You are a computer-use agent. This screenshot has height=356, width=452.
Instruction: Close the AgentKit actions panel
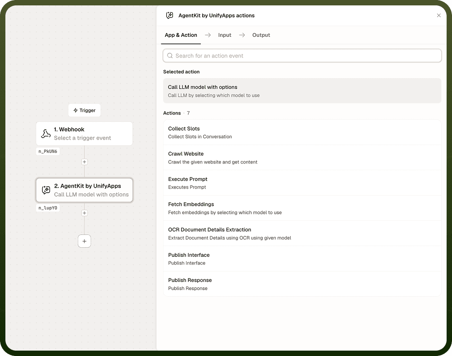tap(439, 15)
